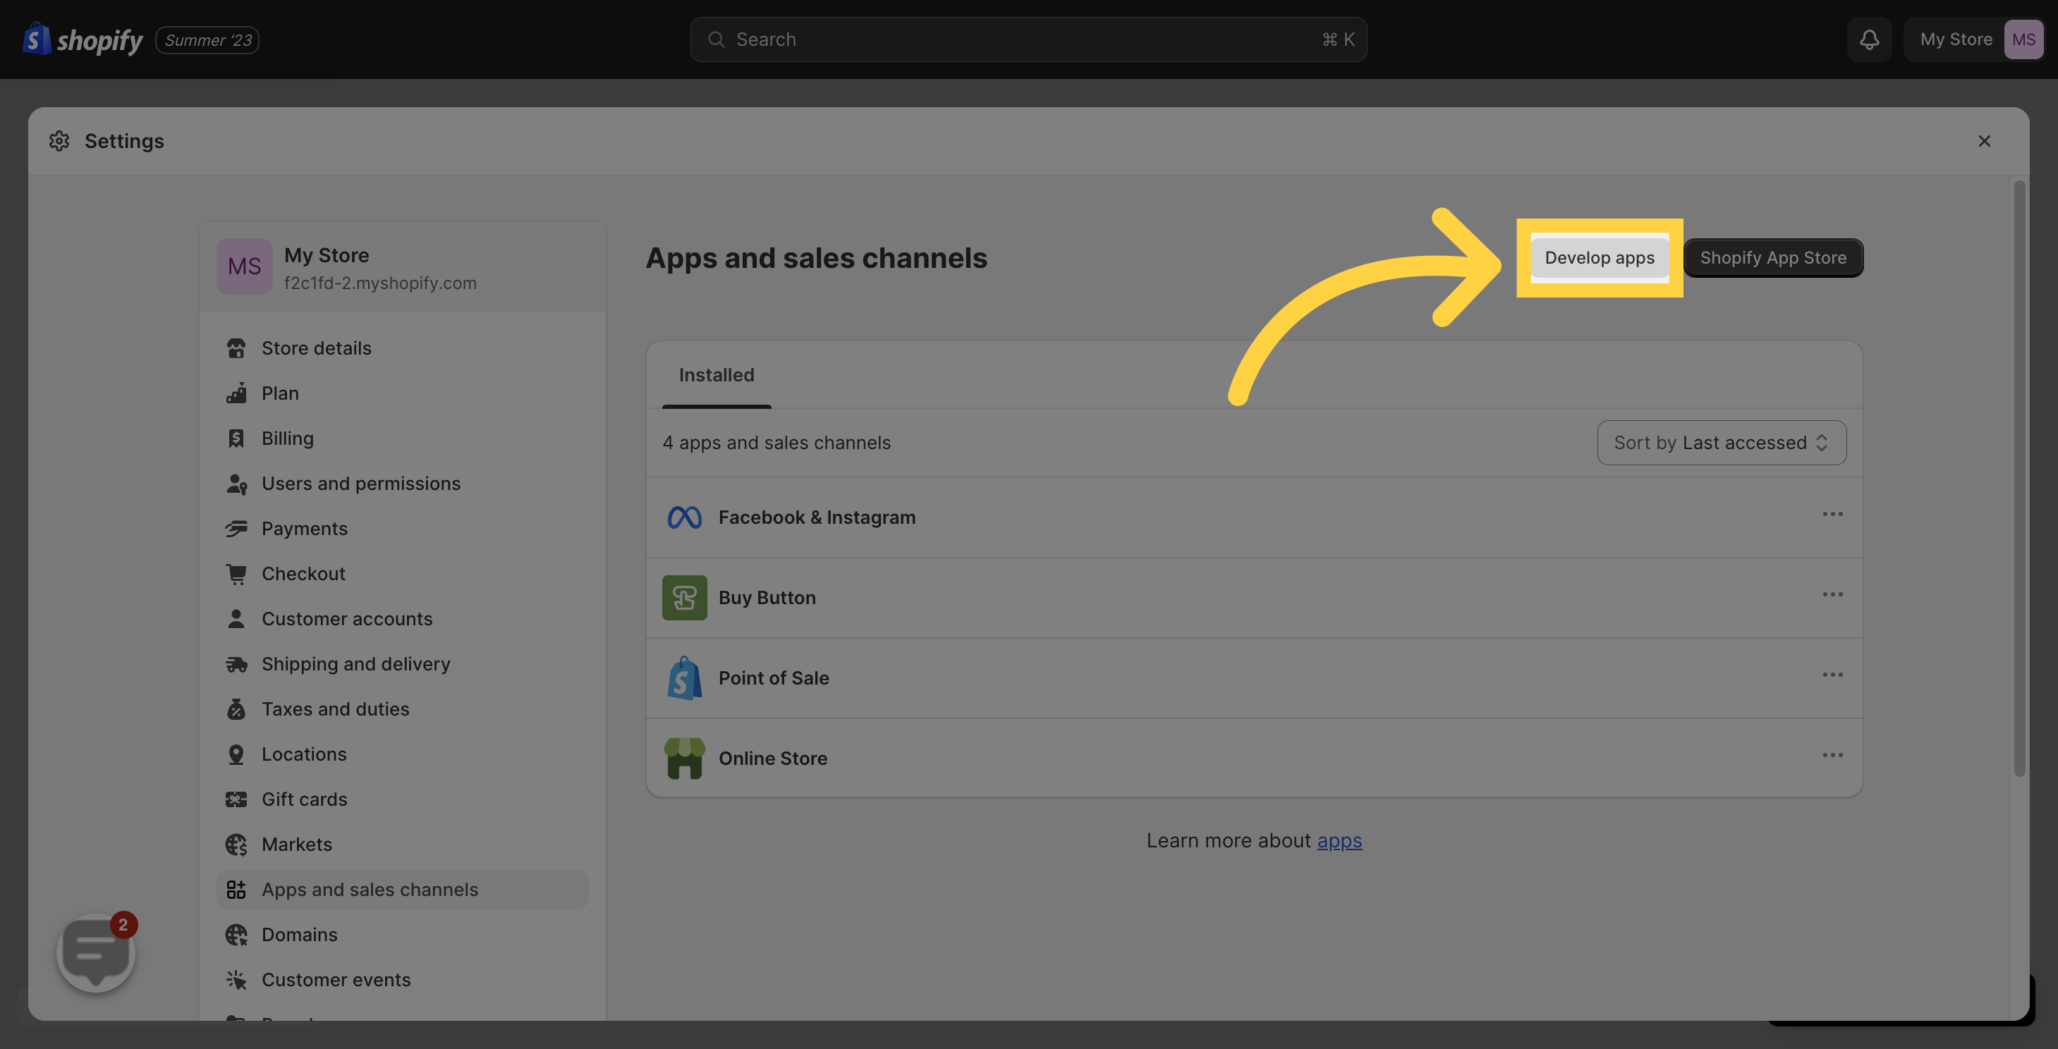Viewport: 2058px width, 1049px height.
Task: Open Users and permissions settings
Action: (x=402, y=483)
